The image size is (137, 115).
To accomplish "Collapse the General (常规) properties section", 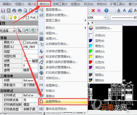I will pos(19,38).
